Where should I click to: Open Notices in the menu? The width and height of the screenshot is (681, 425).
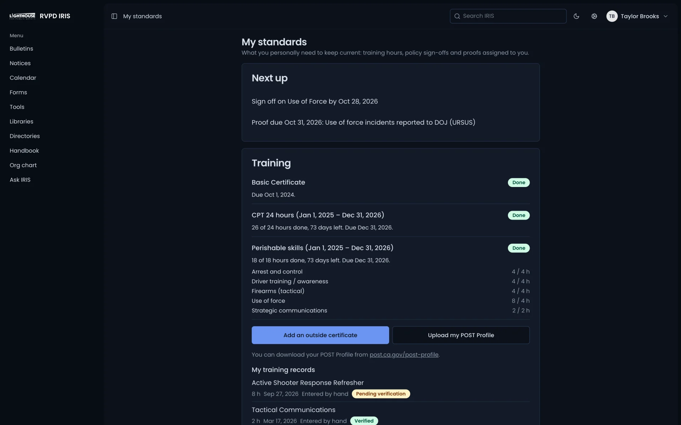tap(20, 63)
